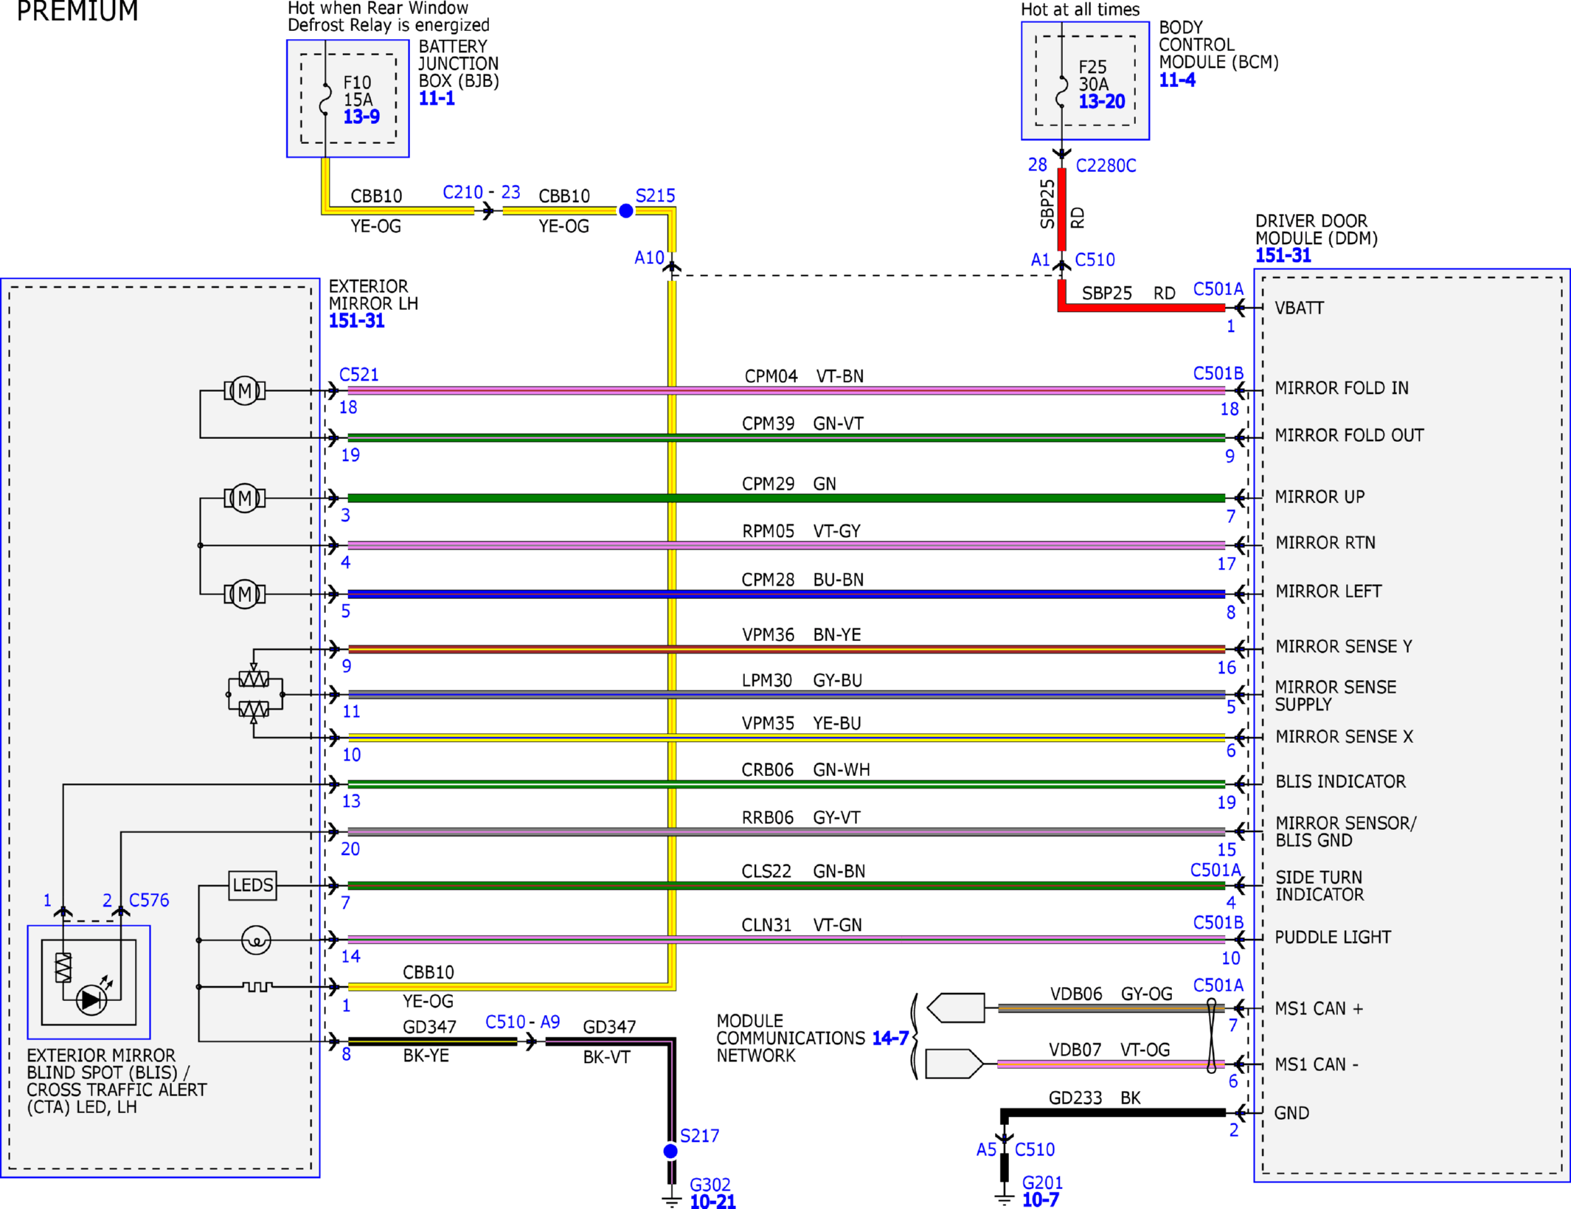Image resolution: width=1571 pixels, height=1209 pixels.
Task: Click the C2280C connector label
Action: [x=1106, y=166]
